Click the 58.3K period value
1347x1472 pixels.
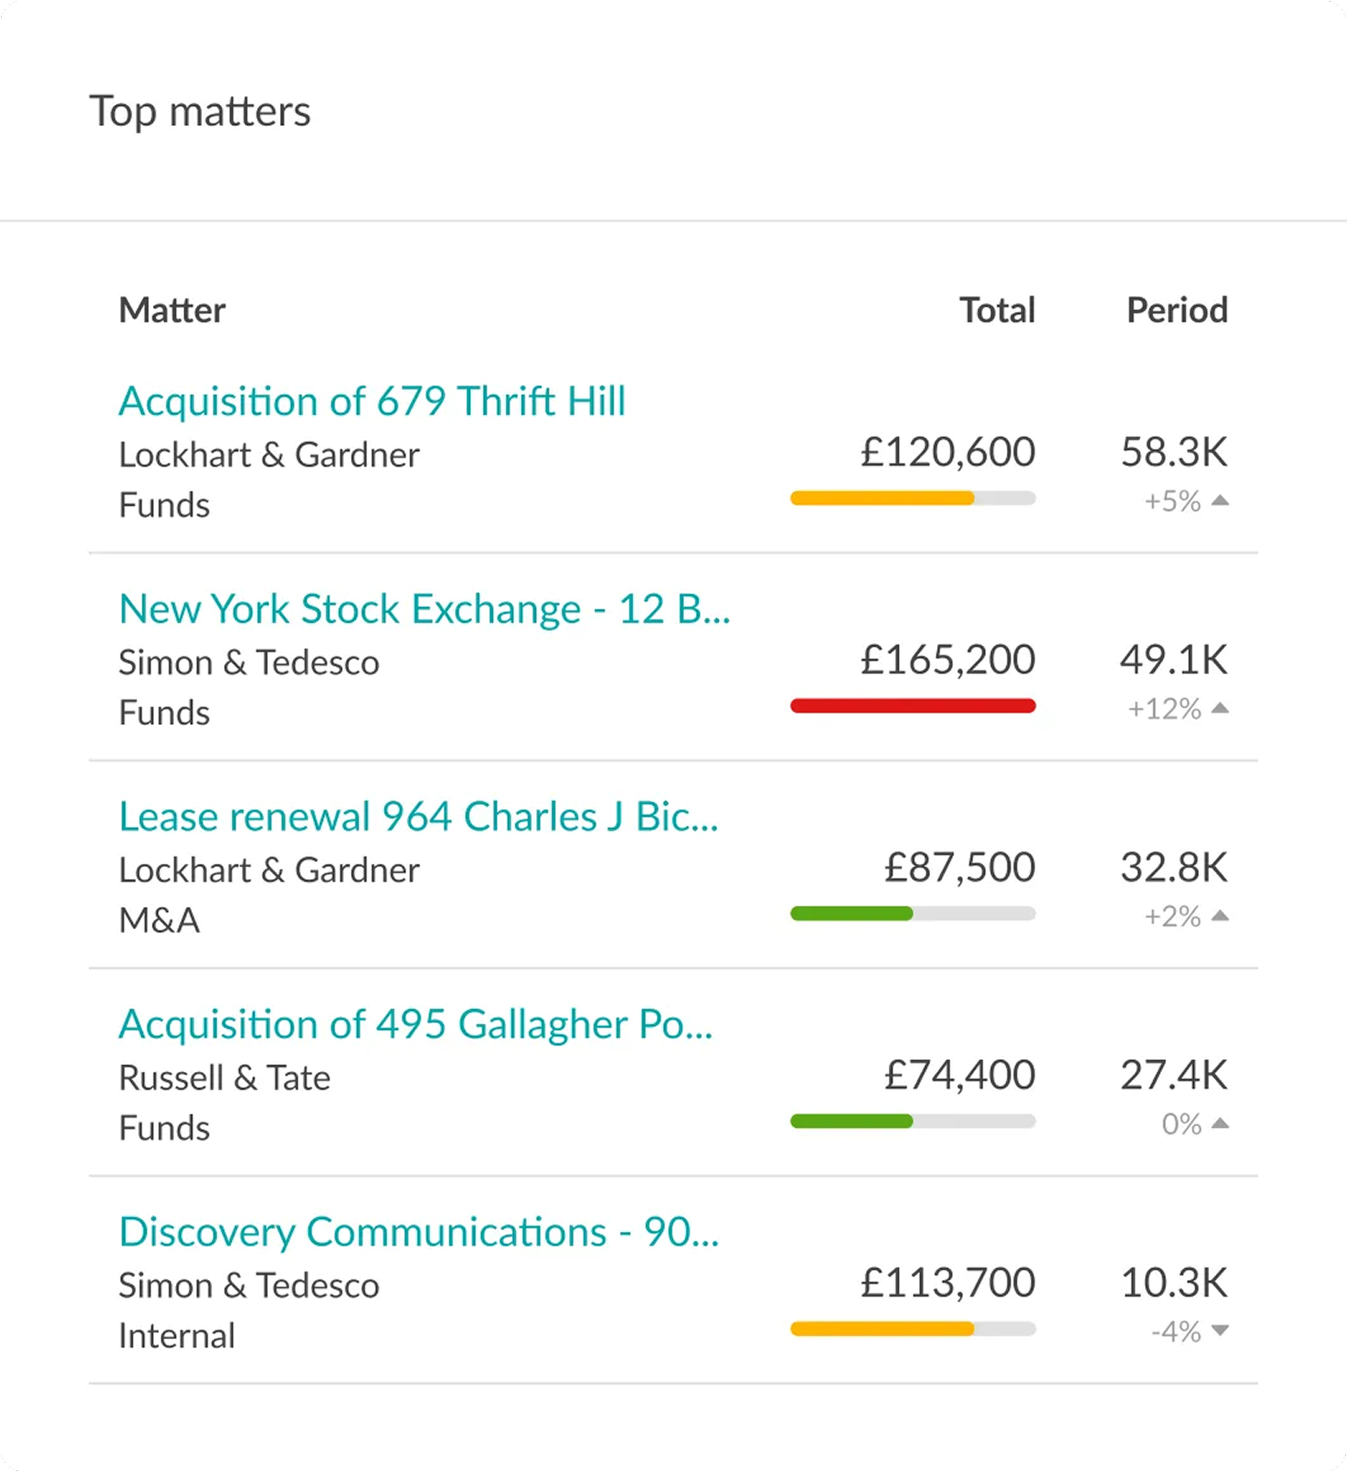tap(1174, 452)
